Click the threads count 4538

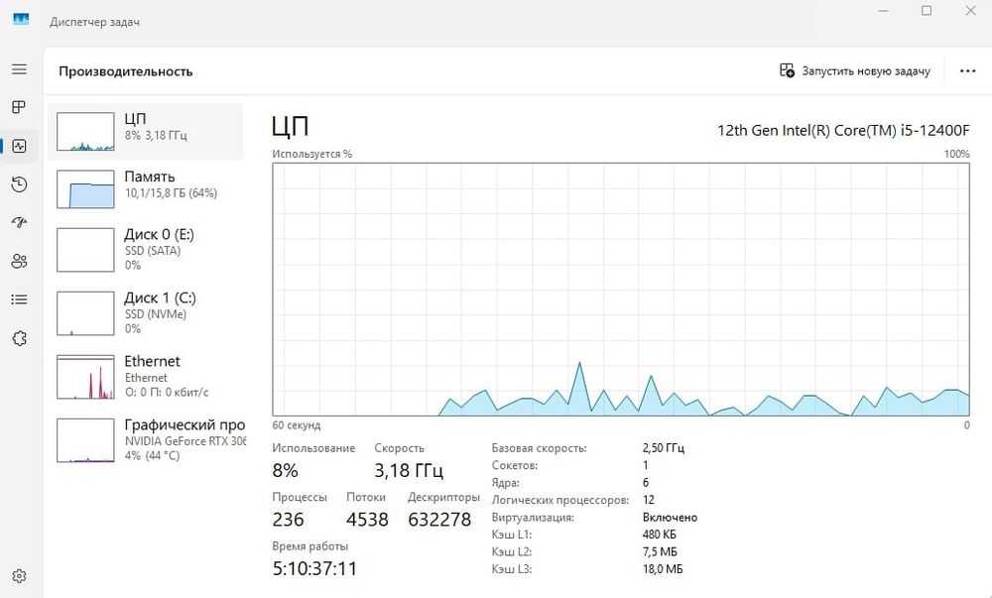368,520
